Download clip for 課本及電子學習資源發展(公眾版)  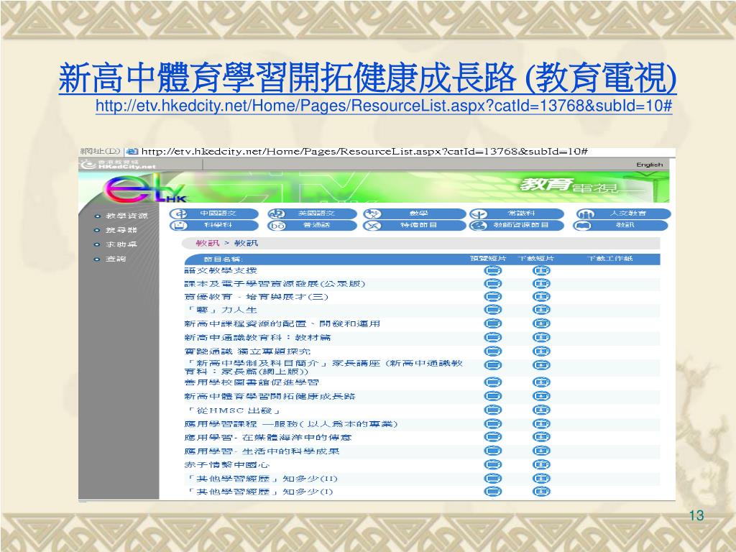541,283
